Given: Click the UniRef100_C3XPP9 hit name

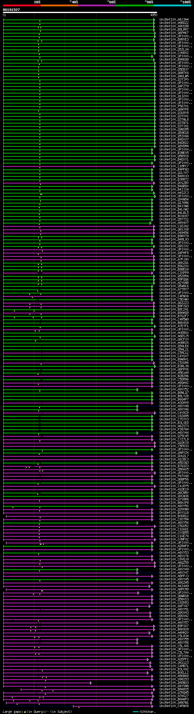Looking at the screenshot, I should (x=174, y=273).
